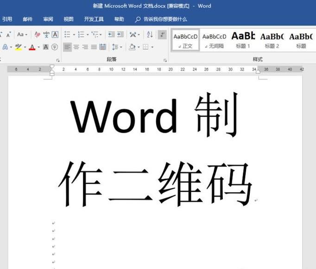316x269 pixels.
Task: Open Paragraph (段落) dialog launcher
Action: (x=165, y=60)
